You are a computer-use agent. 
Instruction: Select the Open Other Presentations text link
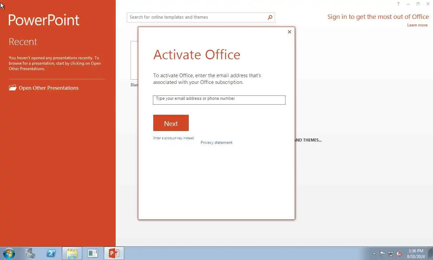tap(49, 88)
